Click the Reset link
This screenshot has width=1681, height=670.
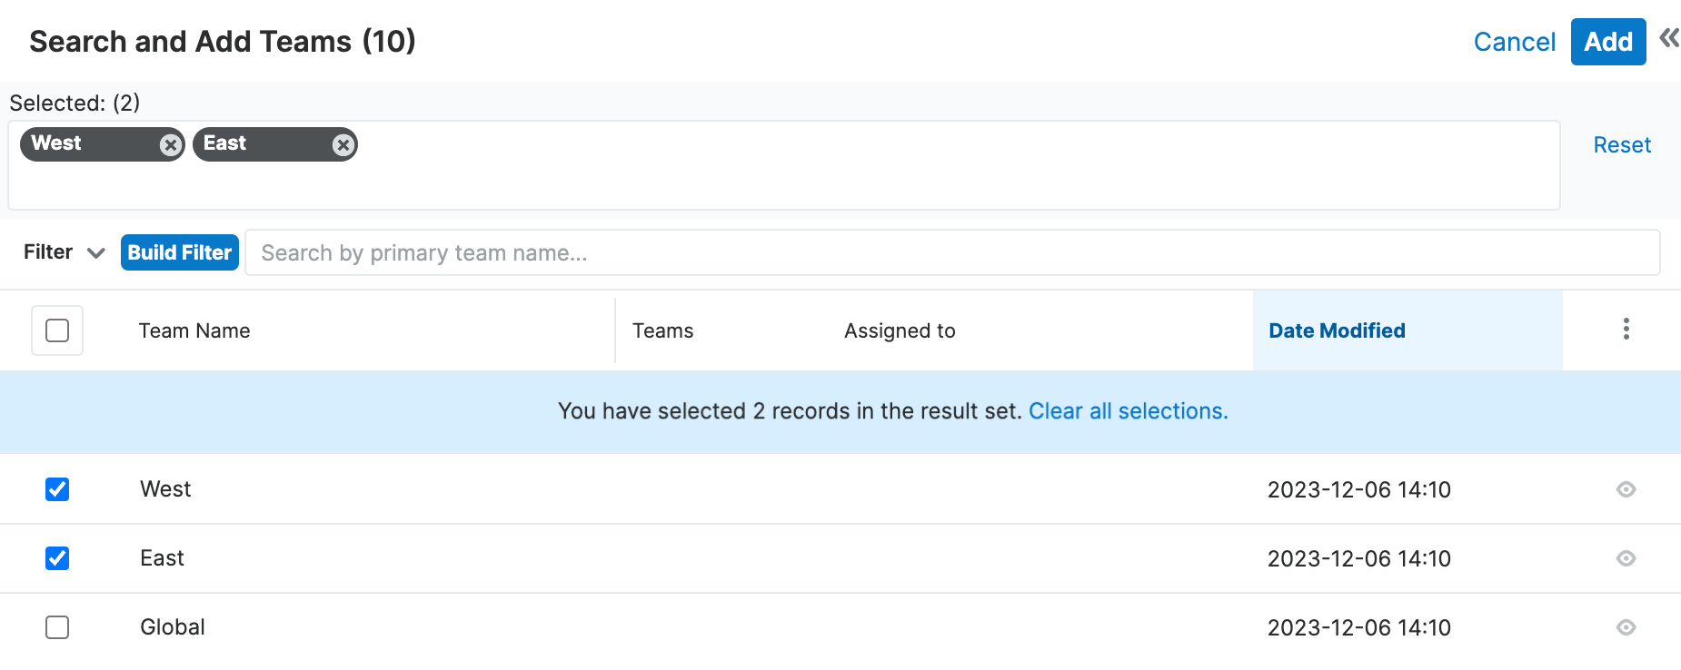click(1622, 145)
